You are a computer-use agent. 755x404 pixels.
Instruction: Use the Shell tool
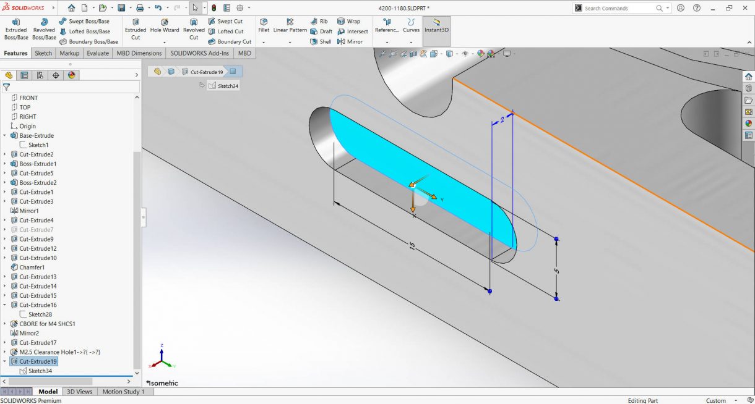pyautogui.click(x=321, y=42)
